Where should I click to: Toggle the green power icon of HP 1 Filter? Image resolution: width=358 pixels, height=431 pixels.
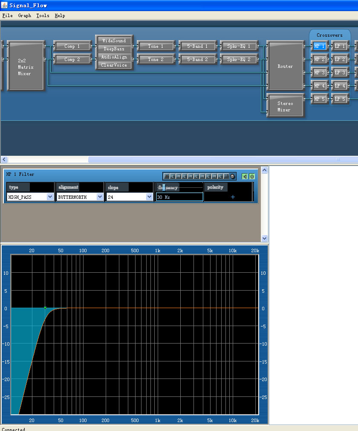(252, 176)
